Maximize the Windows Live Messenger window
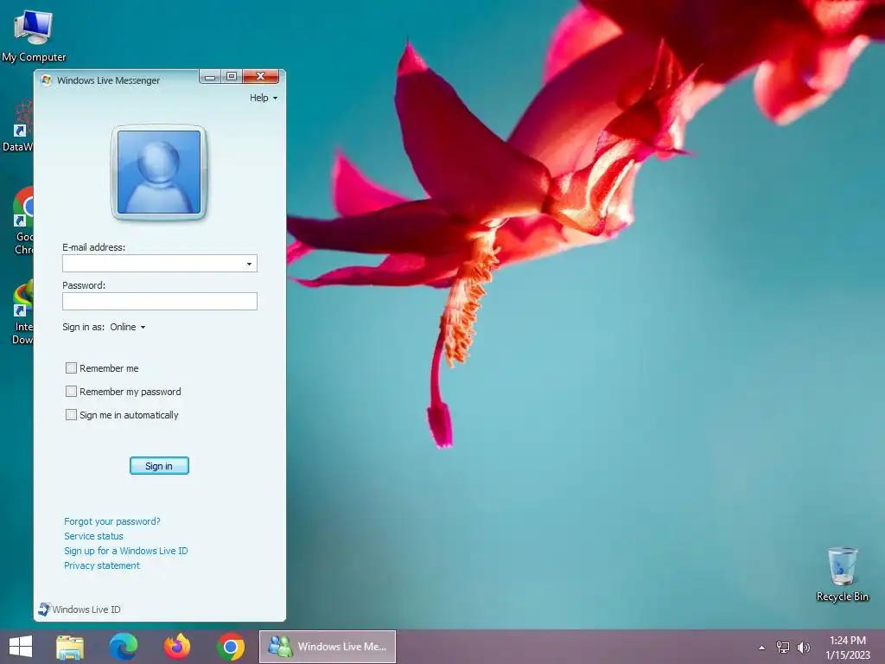Screen dimensions: 885x664 (232, 76)
